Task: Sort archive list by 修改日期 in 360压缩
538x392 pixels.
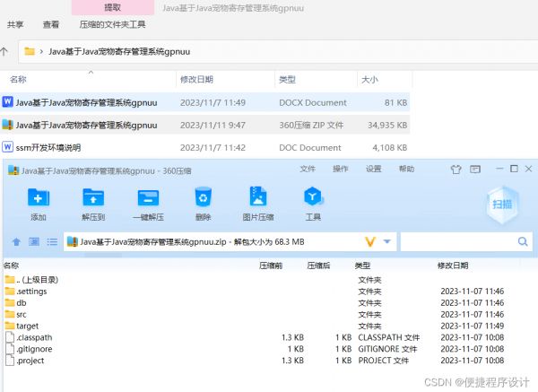Action: 453,266
